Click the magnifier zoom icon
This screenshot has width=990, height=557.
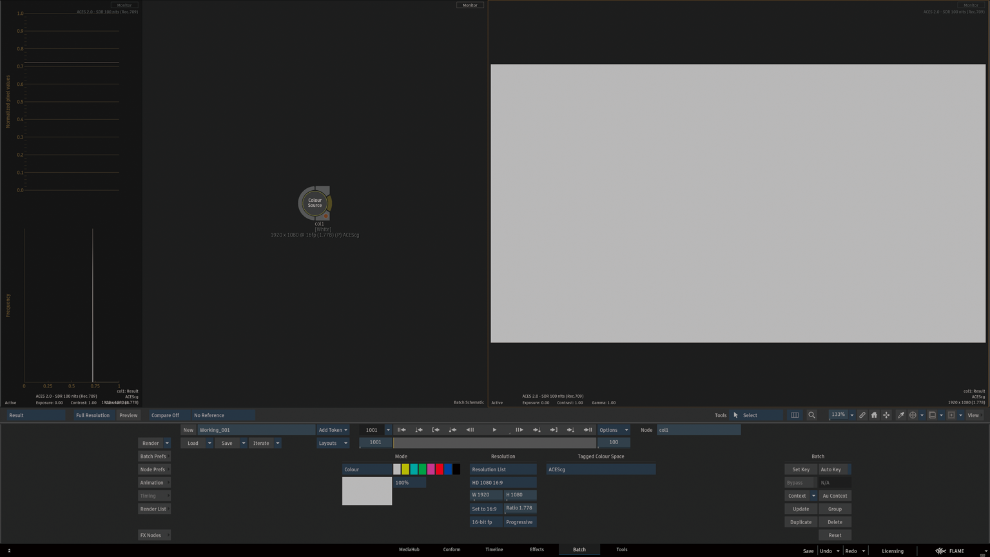(811, 415)
